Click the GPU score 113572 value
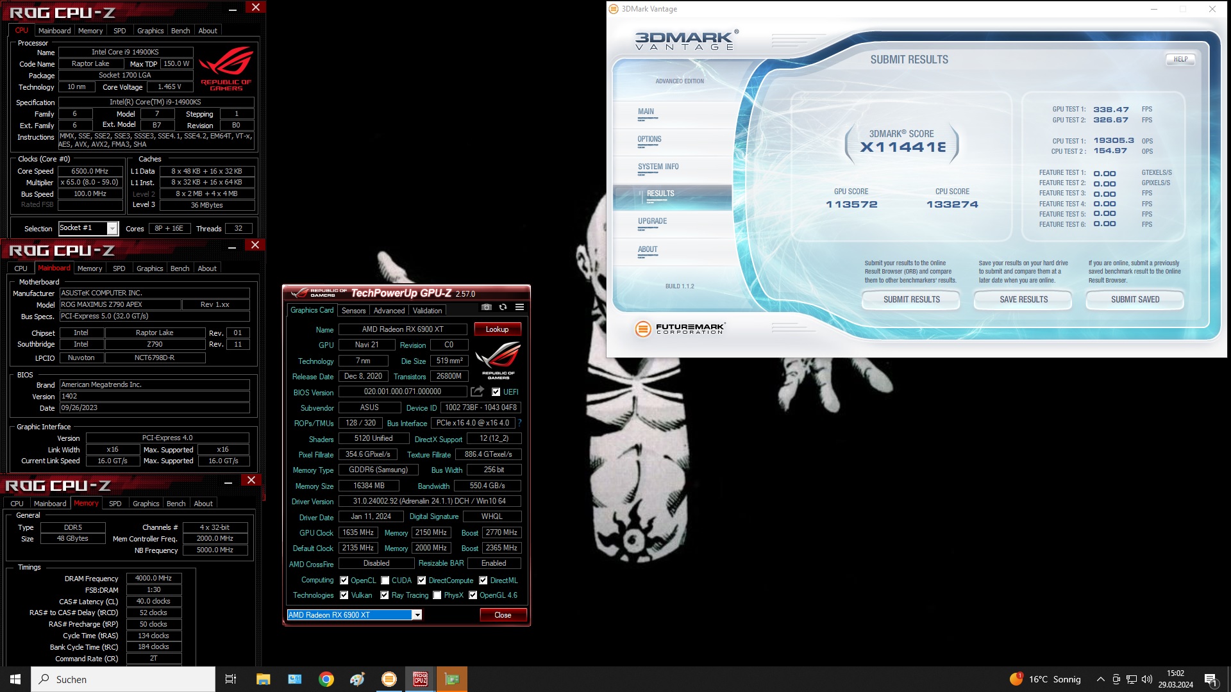 pyautogui.click(x=851, y=205)
